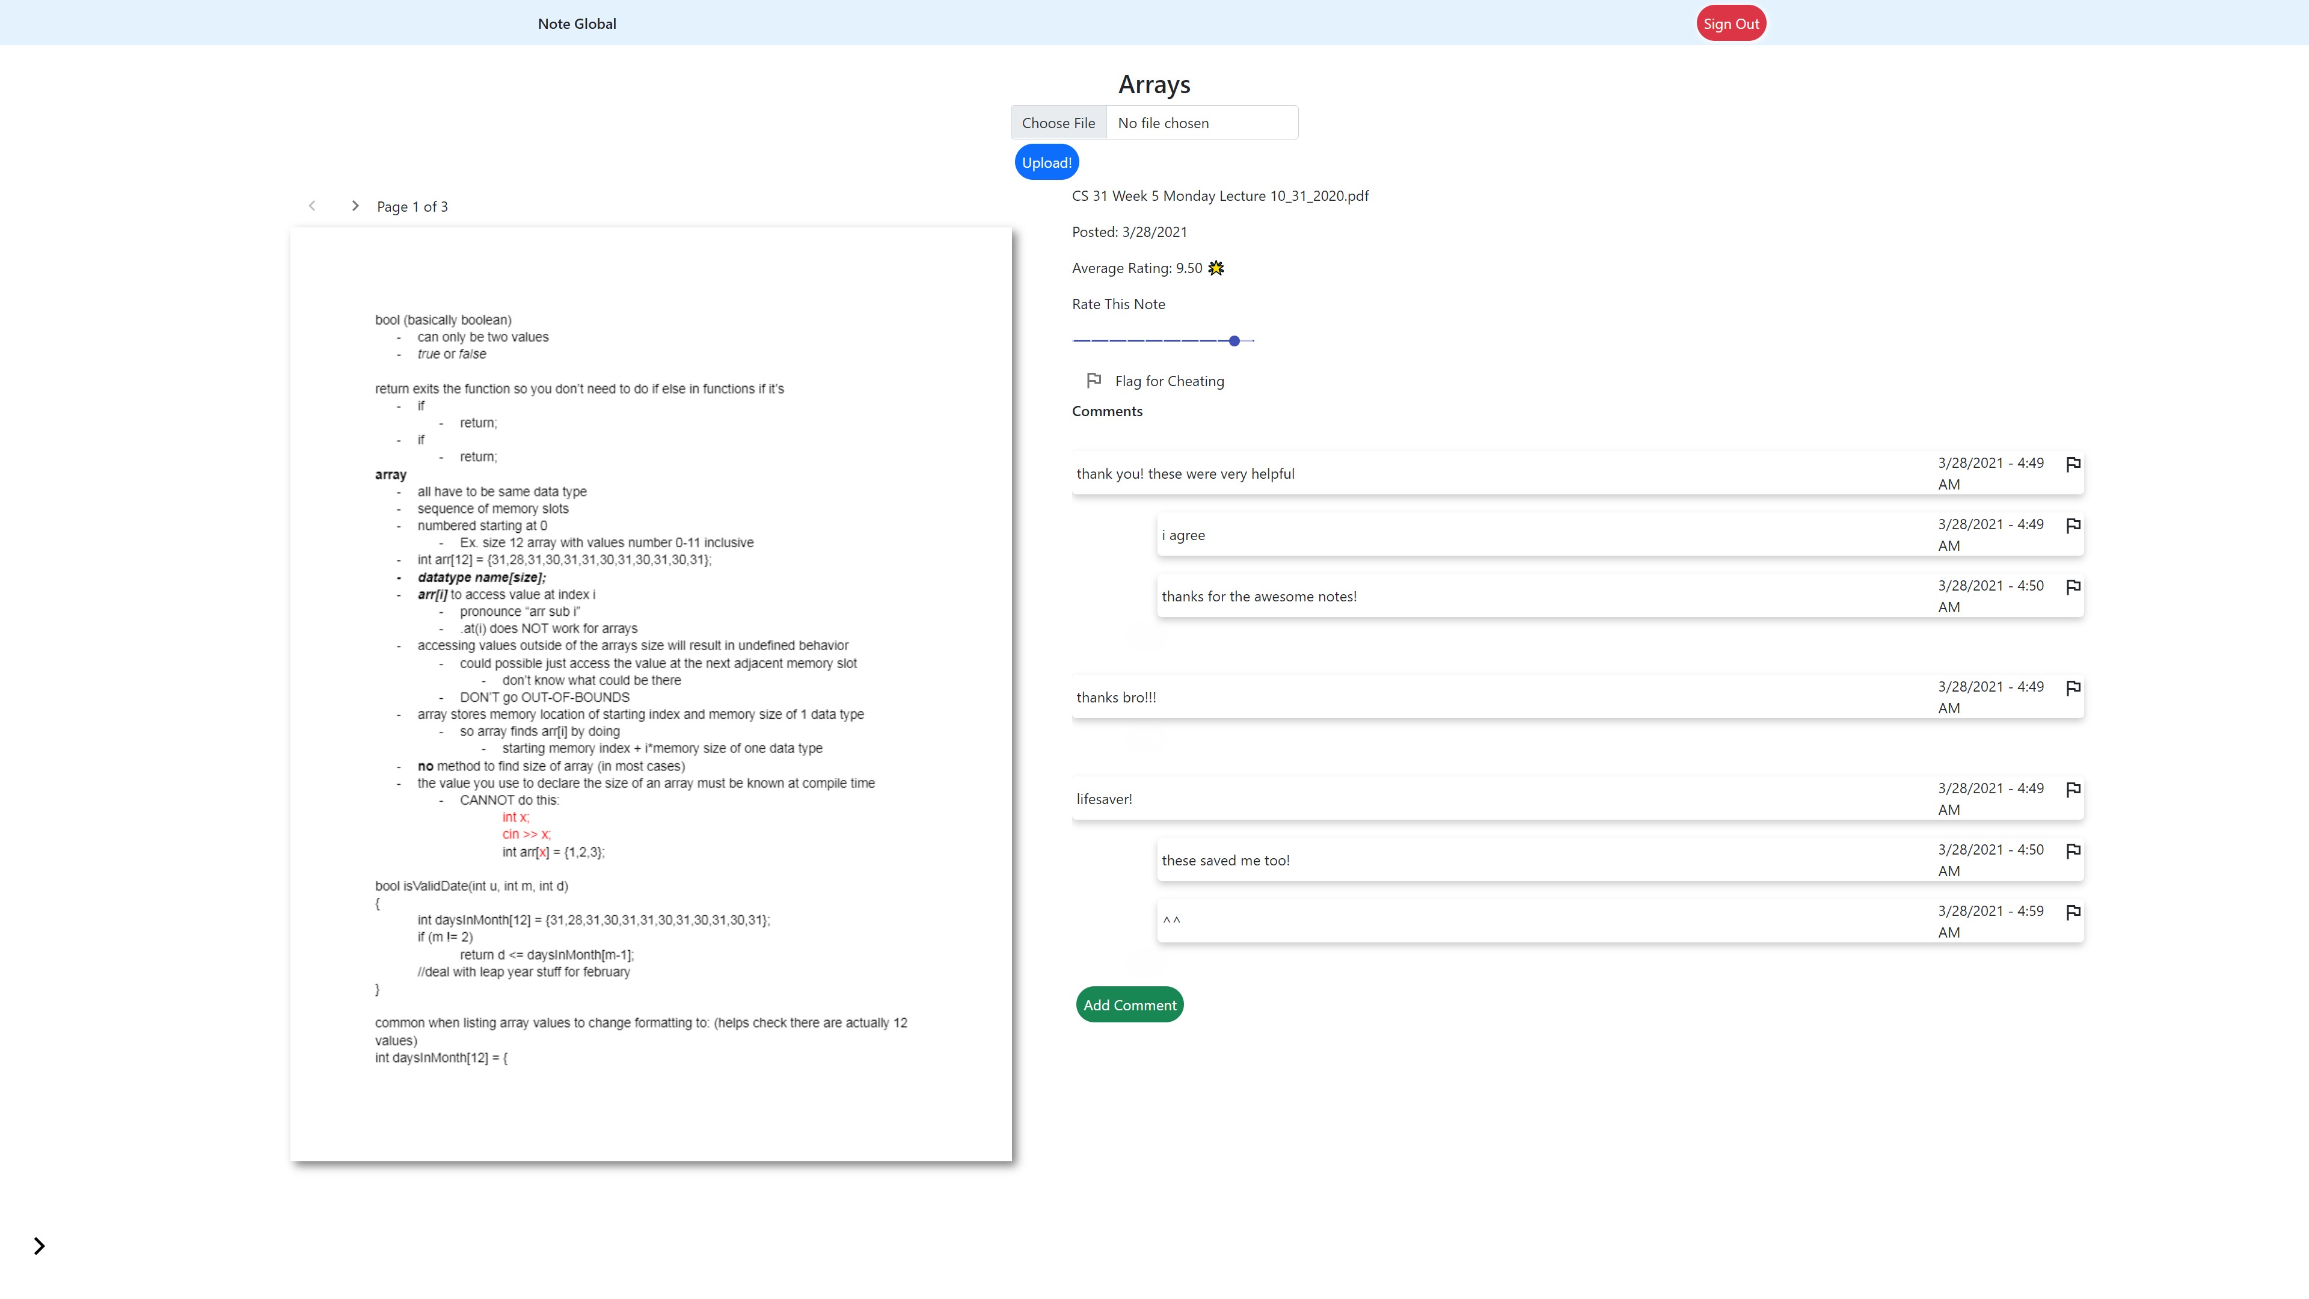Go to previous PDF page
The height and width of the screenshot is (1299, 2309).
pos(312,206)
